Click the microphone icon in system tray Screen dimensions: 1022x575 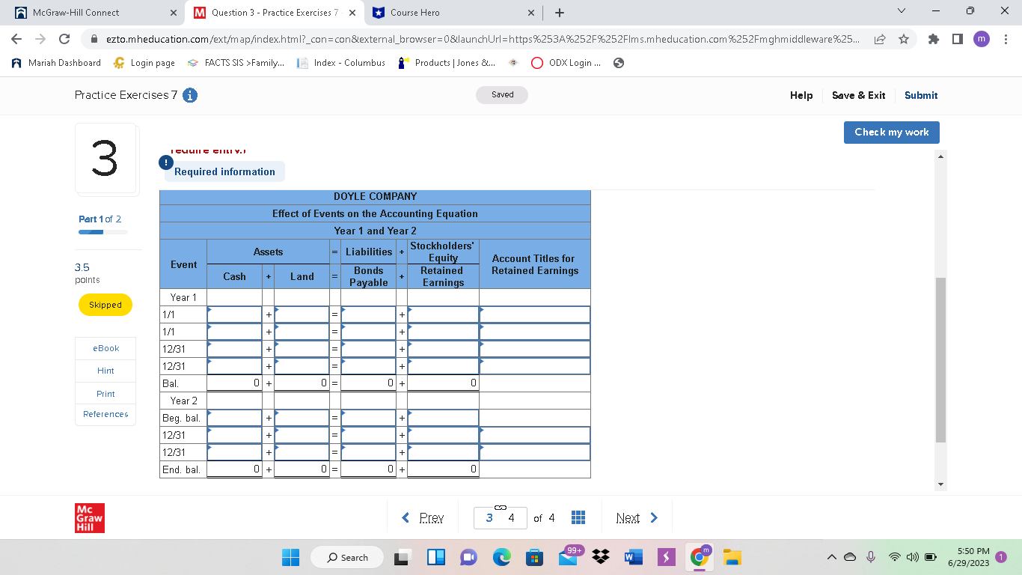tap(871, 557)
